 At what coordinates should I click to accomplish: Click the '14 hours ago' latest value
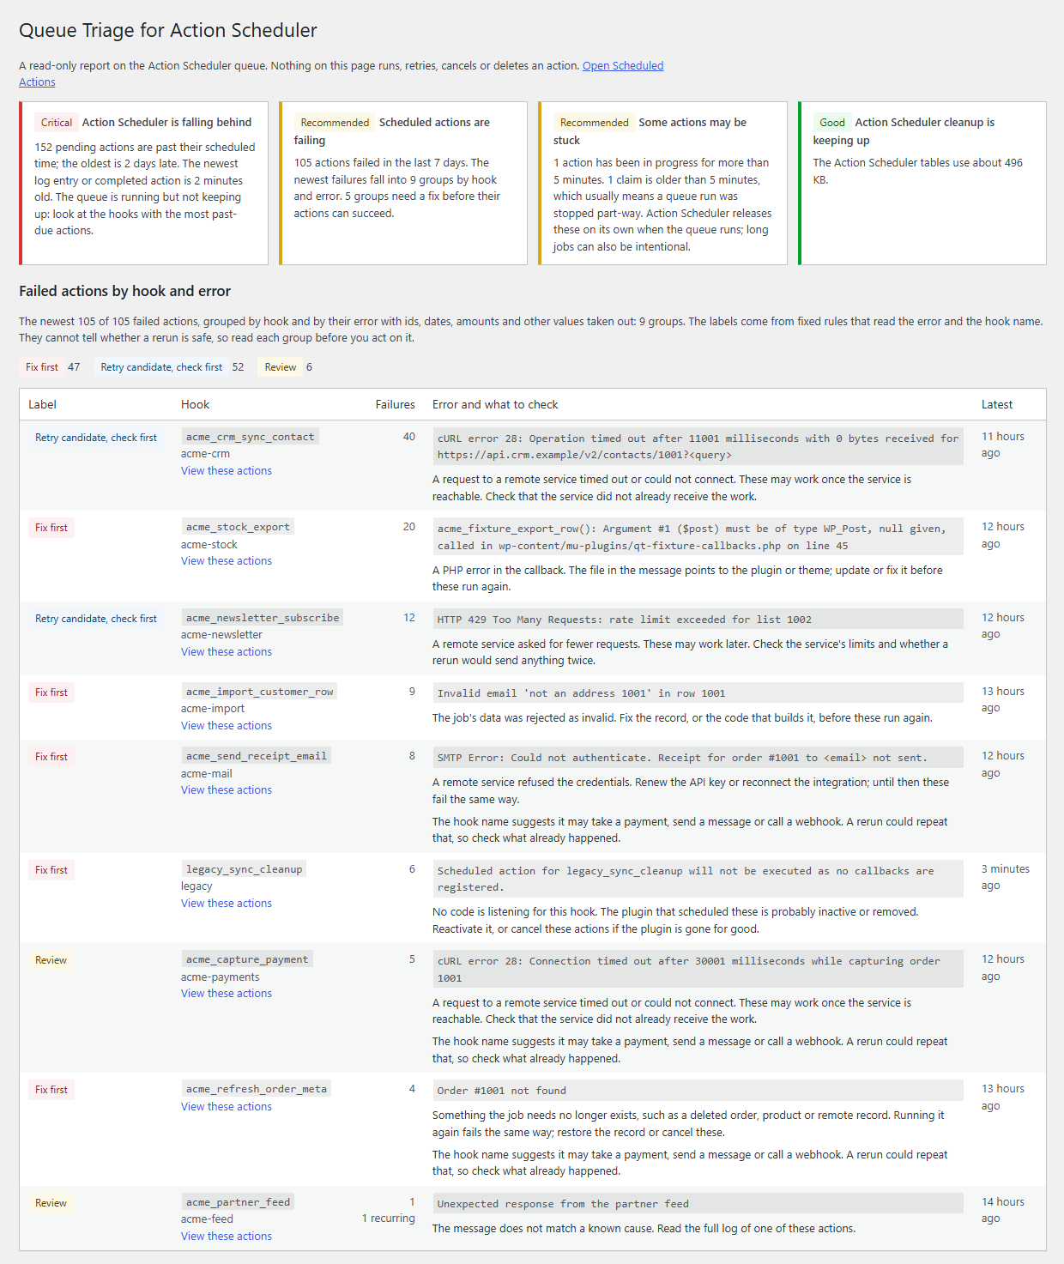1003,1211
